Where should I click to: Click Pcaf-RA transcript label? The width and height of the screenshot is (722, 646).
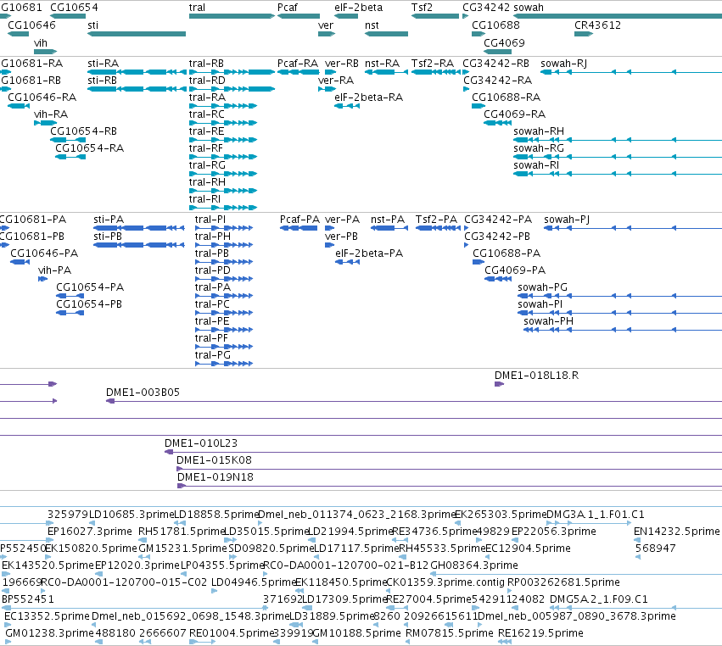[x=298, y=64]
